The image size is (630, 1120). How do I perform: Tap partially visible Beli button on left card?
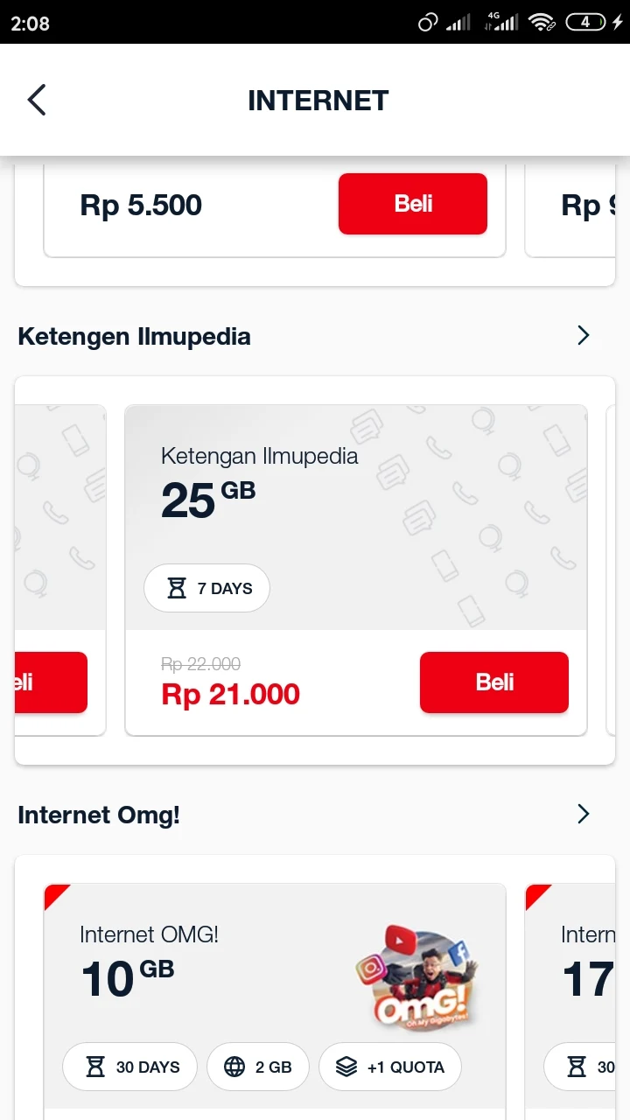tap(52, 682)
